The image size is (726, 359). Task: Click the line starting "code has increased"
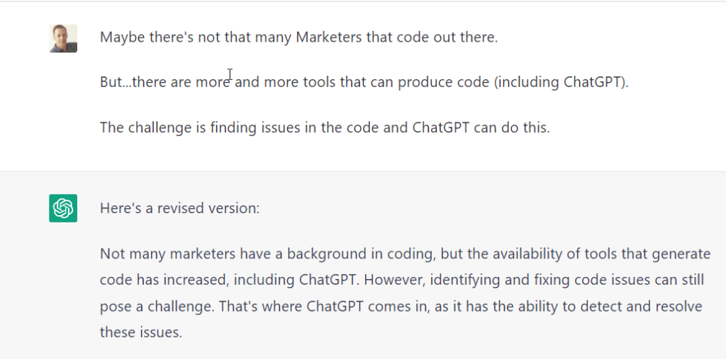(401, 280)
